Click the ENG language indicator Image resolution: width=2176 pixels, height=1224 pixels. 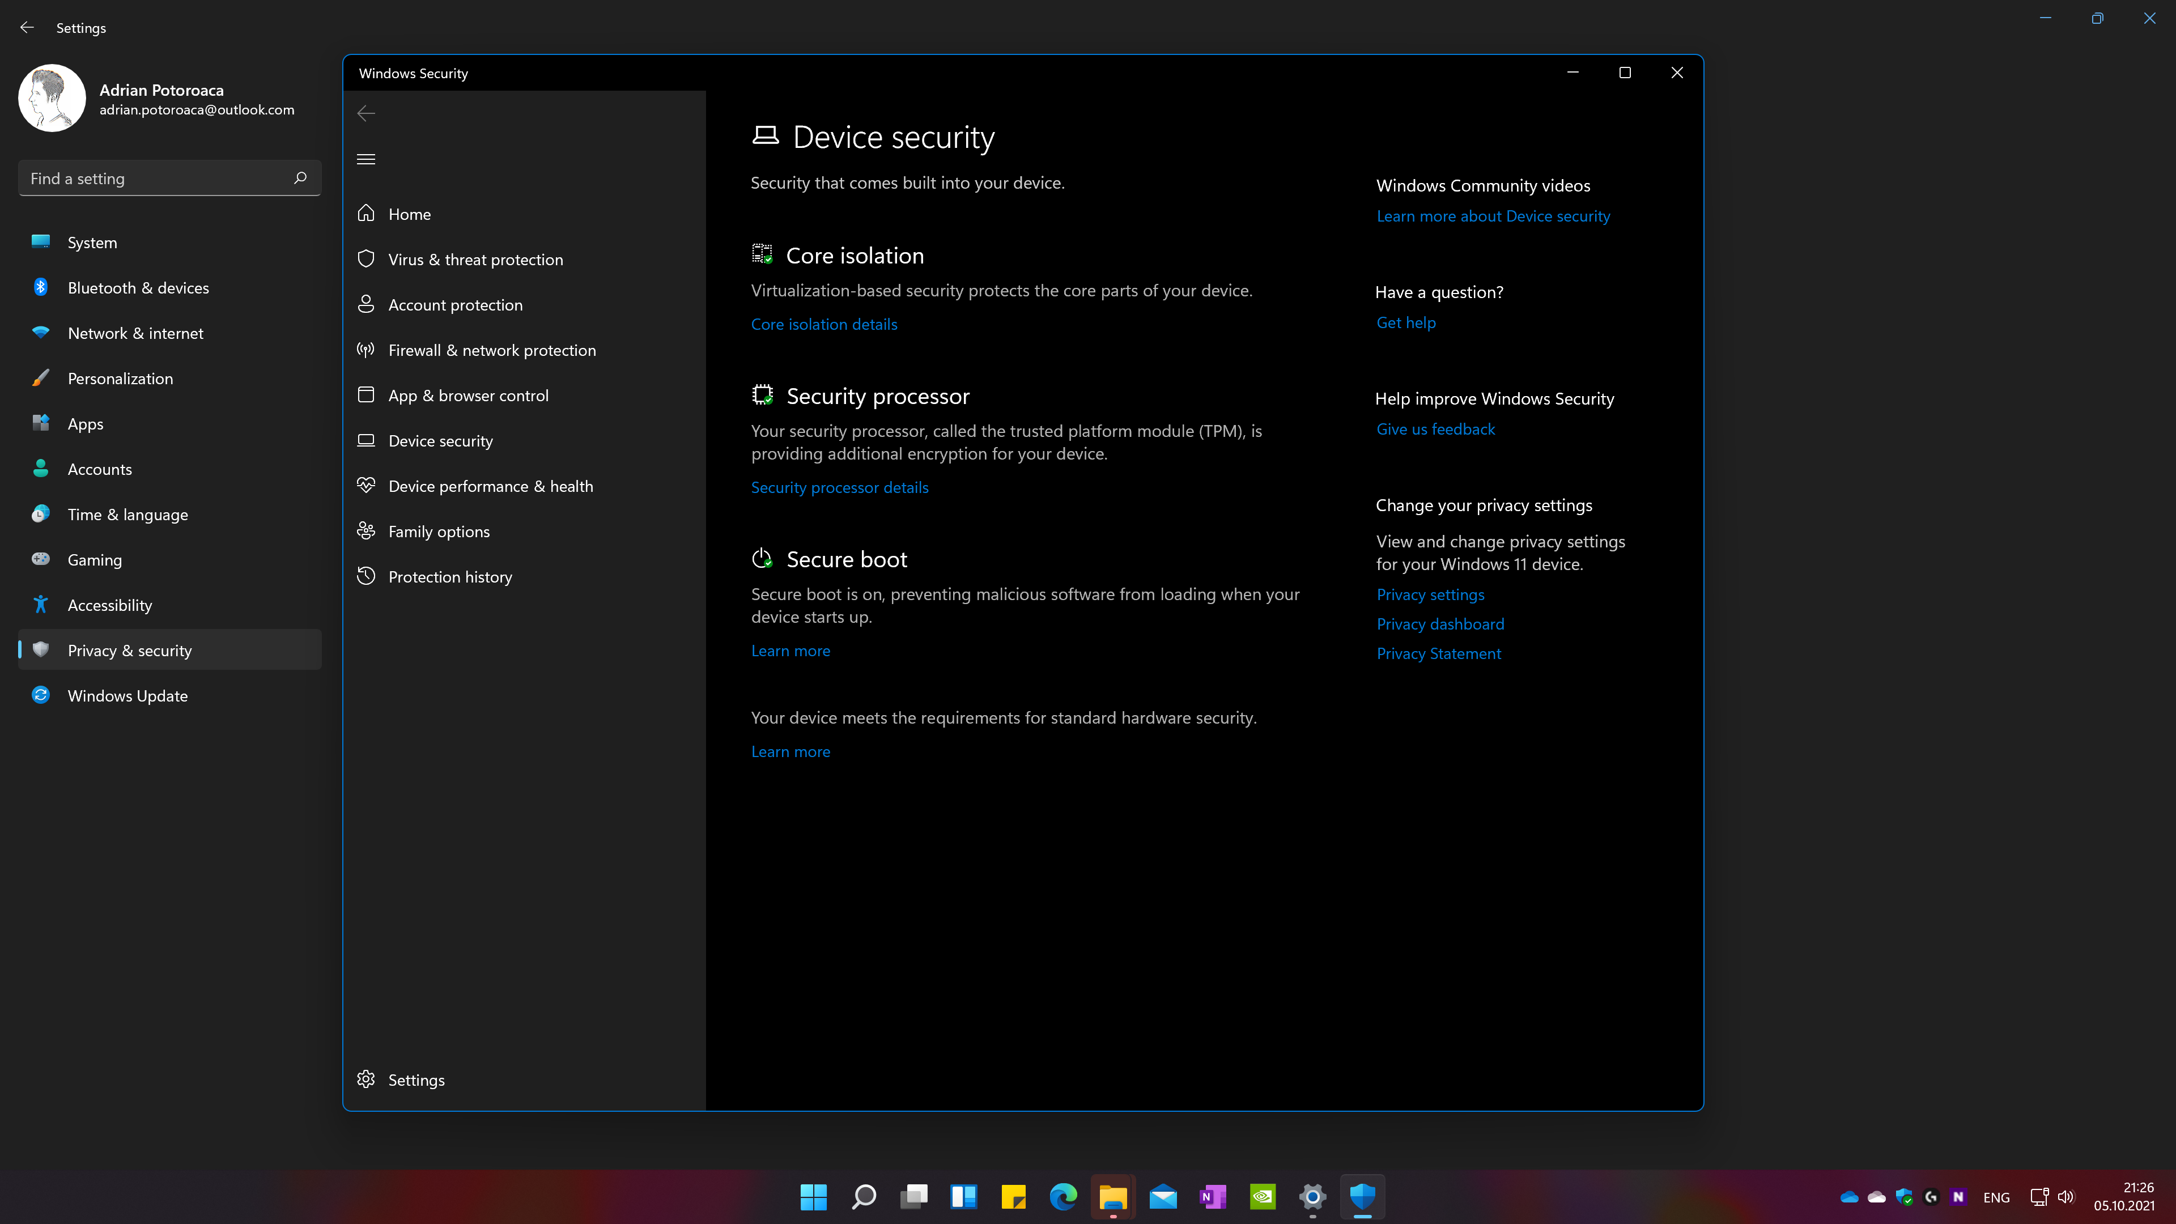pos(1996,1197)
